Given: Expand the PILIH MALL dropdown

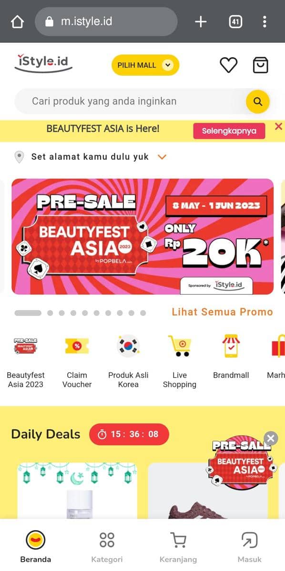Looking at the screenshot, I should click(145, 65).
